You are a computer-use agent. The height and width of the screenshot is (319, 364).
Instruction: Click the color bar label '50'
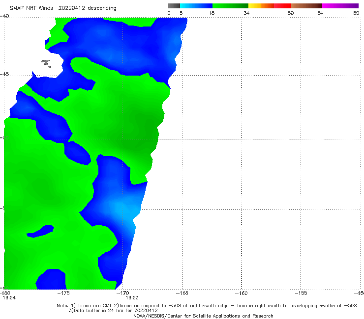pyautogui.click(x=291, y=13)
